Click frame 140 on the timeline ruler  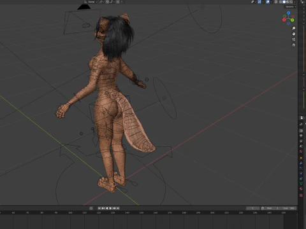click(x=127, y=212)
